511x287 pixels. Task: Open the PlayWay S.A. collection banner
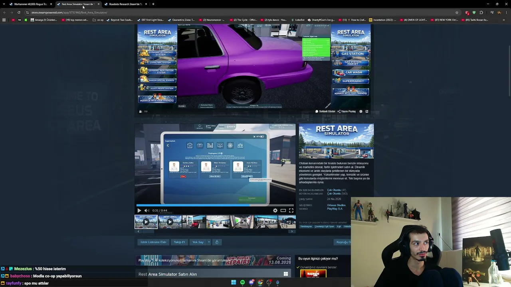[213, 260]
